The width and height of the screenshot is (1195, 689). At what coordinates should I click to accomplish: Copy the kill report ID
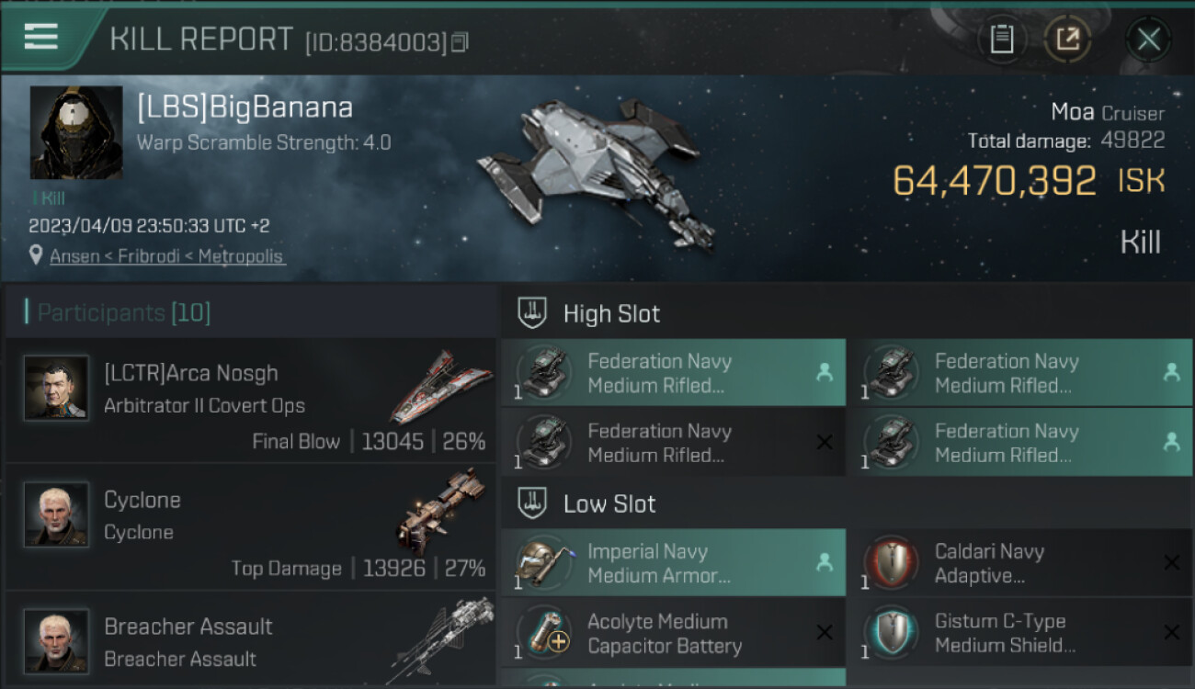(x=460, y=41)
